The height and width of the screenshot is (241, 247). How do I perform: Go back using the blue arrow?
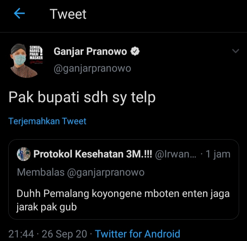point(19,13)
